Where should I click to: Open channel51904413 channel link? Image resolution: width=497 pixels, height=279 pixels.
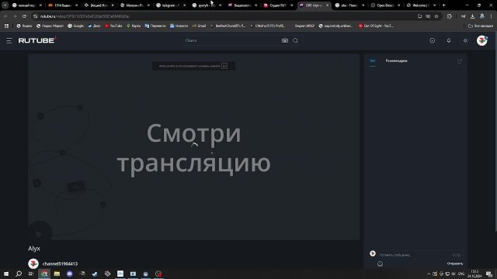(60, 263)
